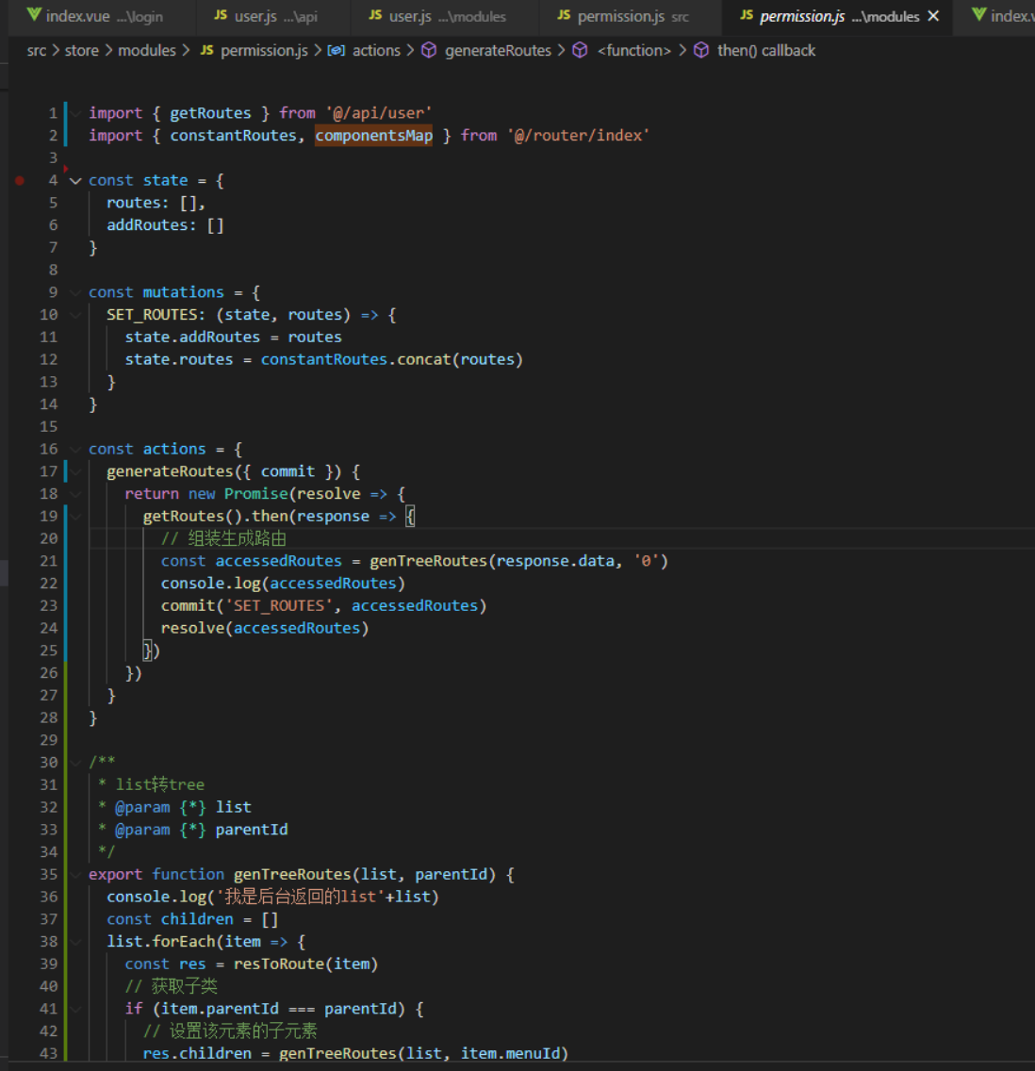1035x1071 pixels.
Task: Fold then callback at line 19
Action: click(75, 517)
